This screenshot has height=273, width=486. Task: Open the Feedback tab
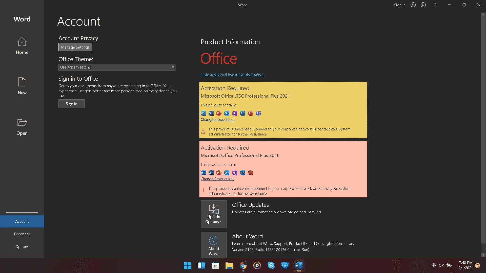(22, 234)
